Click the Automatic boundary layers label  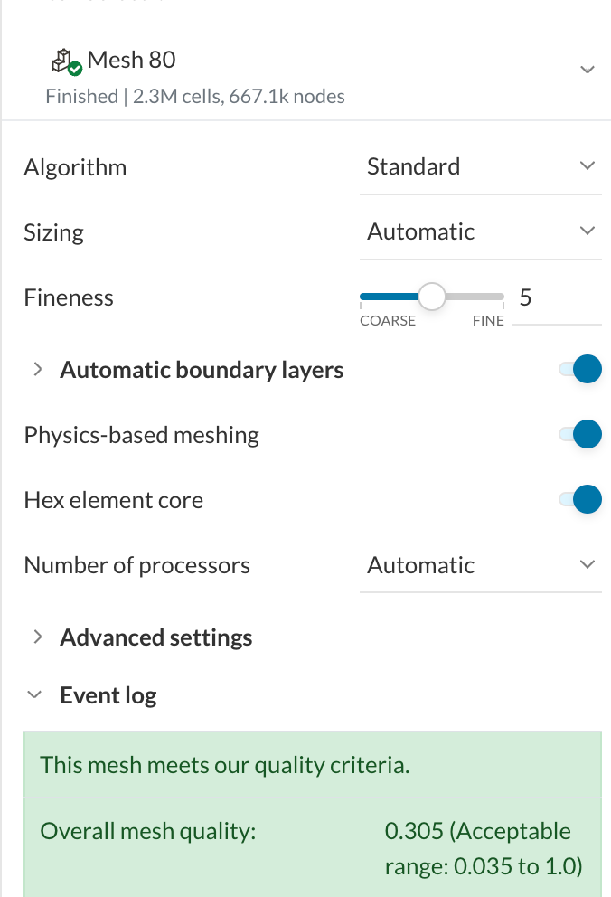click(x=202, y=370)
